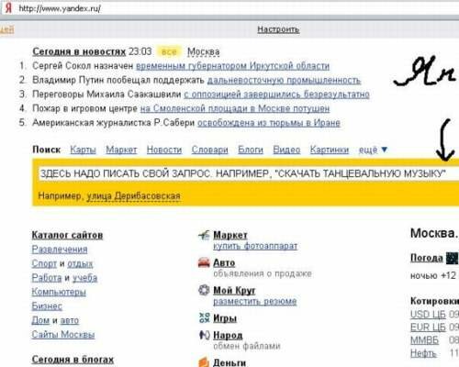Open the Маркет service title link
The height and width of the screenshot is (367, 459).
(230, 235)
